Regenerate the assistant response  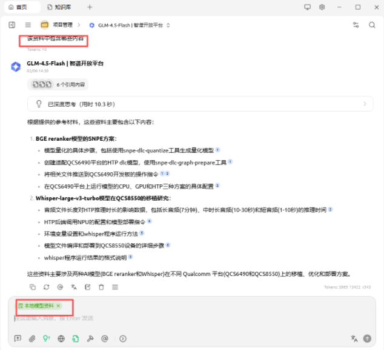pos(46,287)
